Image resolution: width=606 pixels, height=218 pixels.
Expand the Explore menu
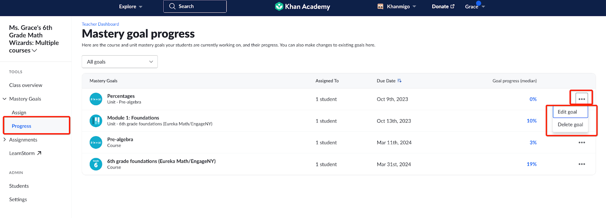click(x=131, y=6)
